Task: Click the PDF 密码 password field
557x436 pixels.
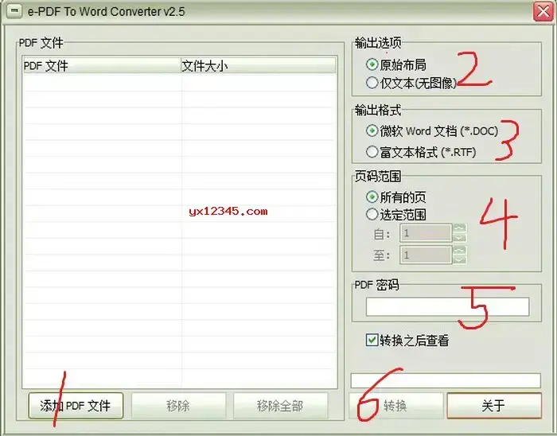Action: [447, 307]
